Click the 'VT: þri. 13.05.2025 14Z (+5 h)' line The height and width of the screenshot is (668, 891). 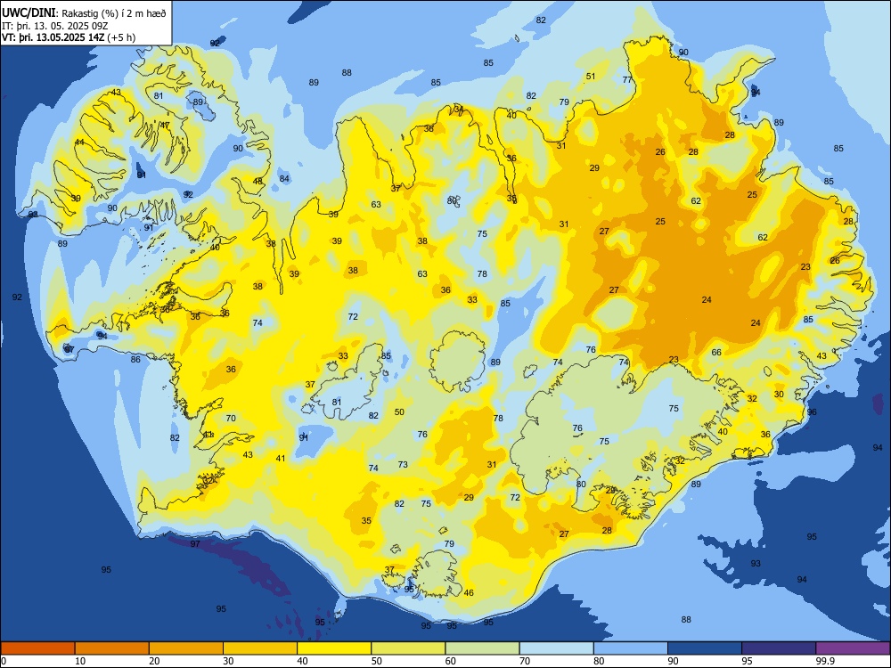tap(69, 37)
